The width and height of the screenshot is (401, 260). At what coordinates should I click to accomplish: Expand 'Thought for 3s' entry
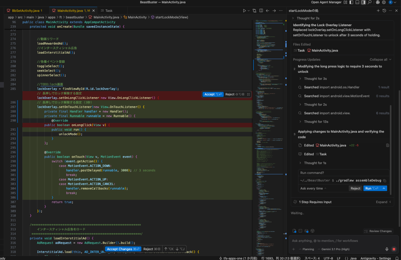313,79
